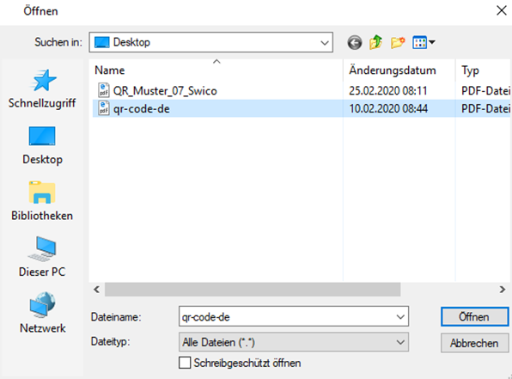Image resolution: width=512 pixels, height=379 pixels.
Task: Go up one folder level icon
Action: point(375,42)
